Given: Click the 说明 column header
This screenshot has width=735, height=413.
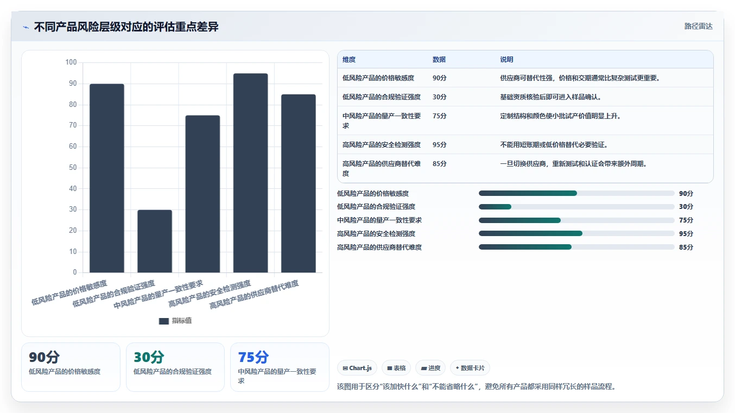Looking at the screenshot, I should tap(506, 60).
